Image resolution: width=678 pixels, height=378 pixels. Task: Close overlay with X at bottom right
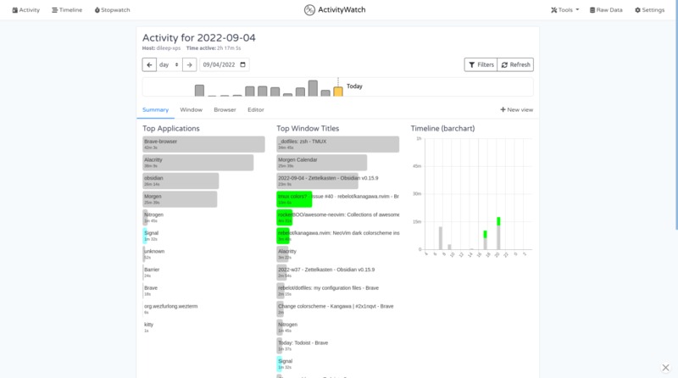coord(665,368)
